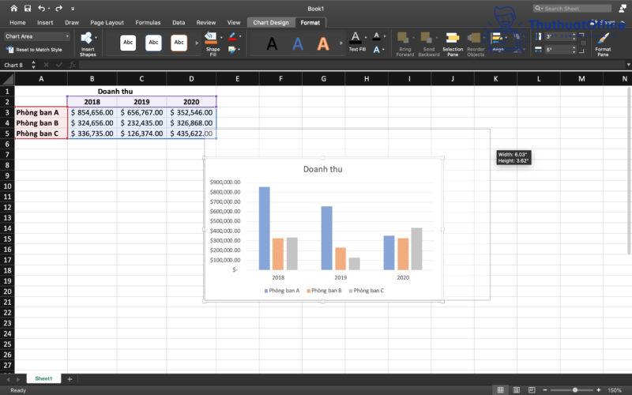This screenshot has width=632, height=395.
Task: Switch to the Data tab
Action: click(179, 23)
